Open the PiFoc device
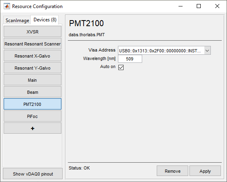This screenshot has width=227, height=182. pos(32,116)
